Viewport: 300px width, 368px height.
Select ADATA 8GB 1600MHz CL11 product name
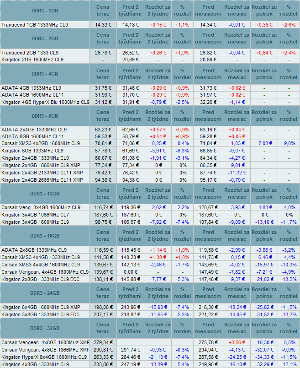pos(32,136)
